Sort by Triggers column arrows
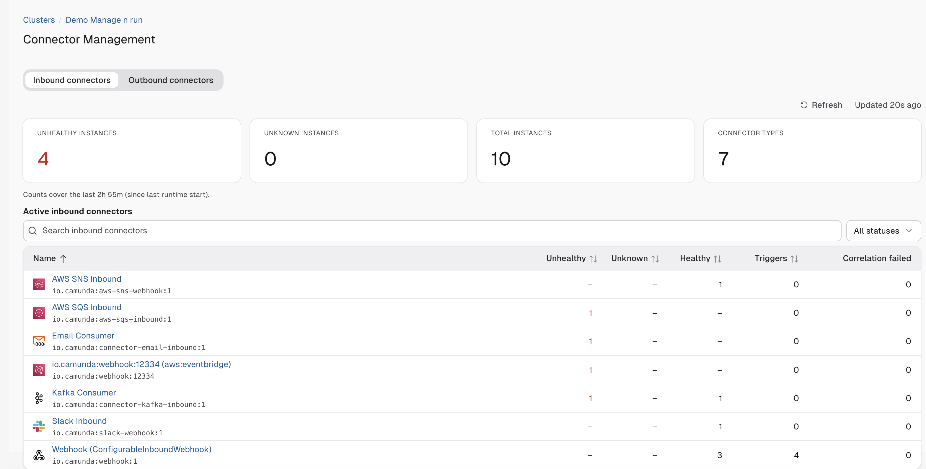Screen dimensions: 926x469 click(x=794, y=259)
